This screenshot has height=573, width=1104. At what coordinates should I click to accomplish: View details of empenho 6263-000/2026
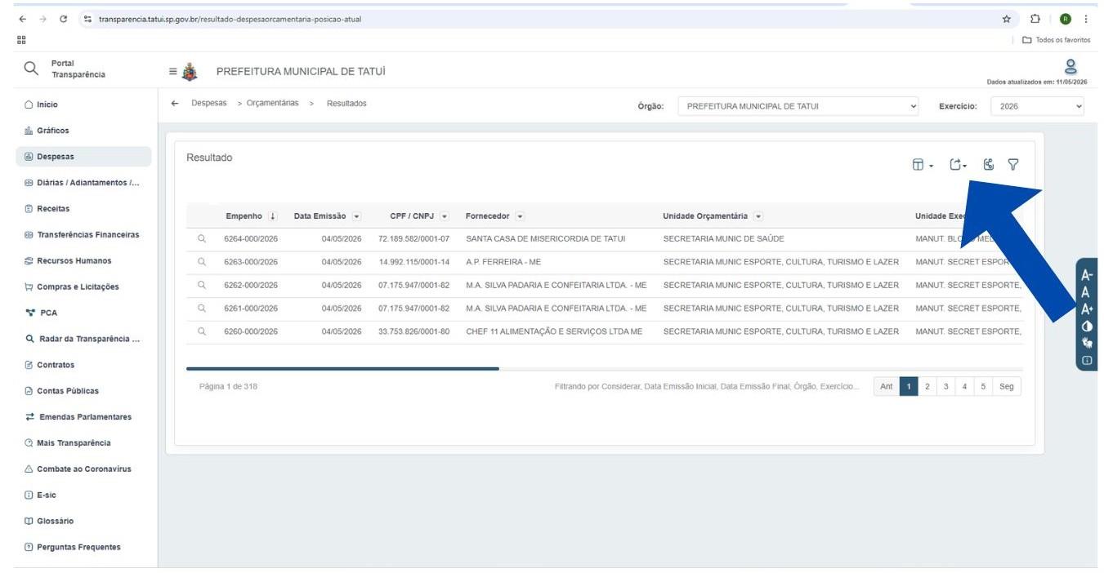pyautogui.click(x=202, y=262)
